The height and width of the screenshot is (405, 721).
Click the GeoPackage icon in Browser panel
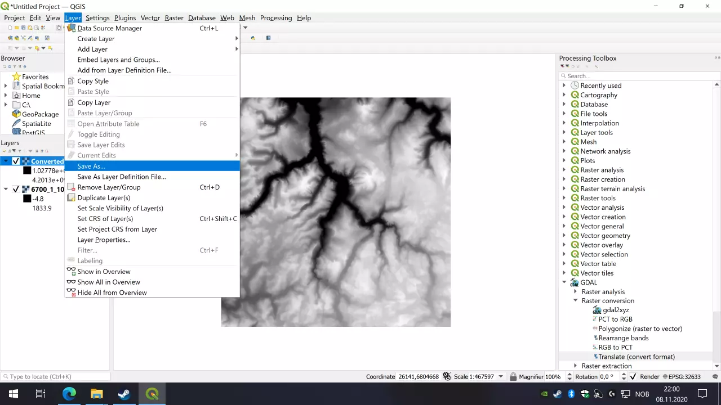tap(16, 114)
